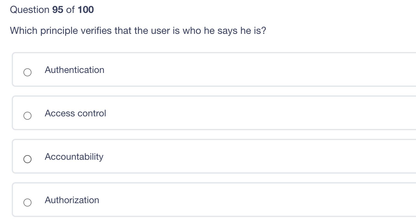Select the Access control radio button

[x=27, y=116]
